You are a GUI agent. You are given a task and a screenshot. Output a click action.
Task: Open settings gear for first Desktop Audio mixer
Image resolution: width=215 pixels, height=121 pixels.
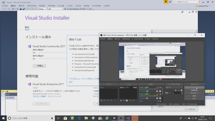[x=160, y=91]
